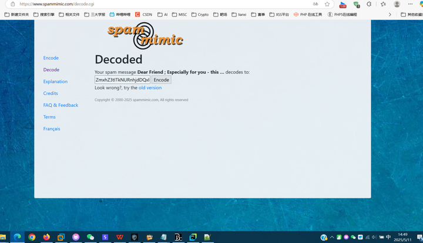
Task: Open VMware icon in taskbar
Action: pyautogui.click(x=61, y=237)
